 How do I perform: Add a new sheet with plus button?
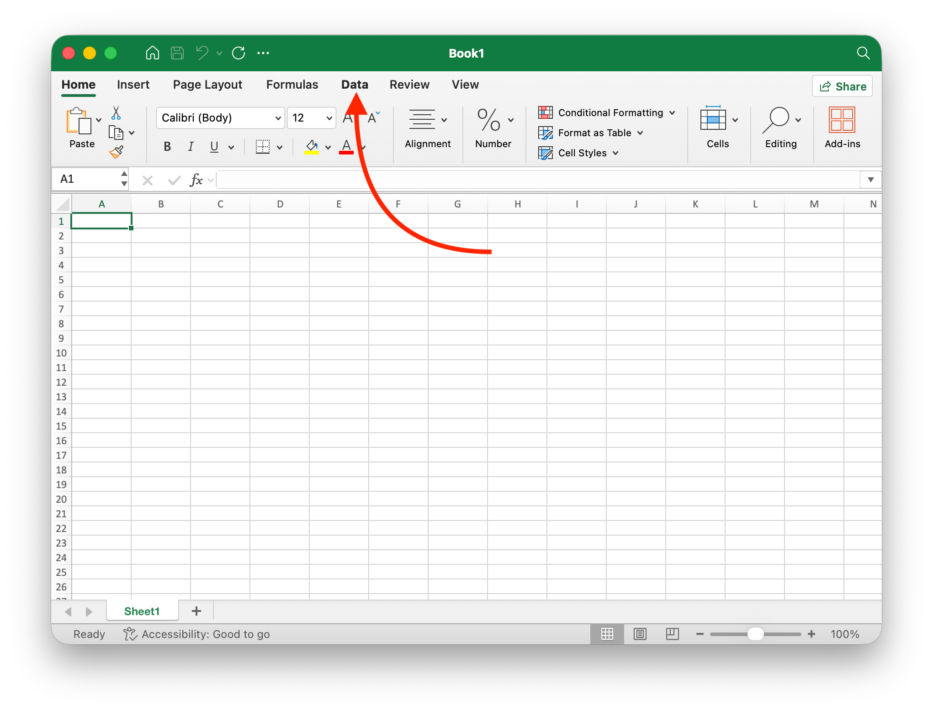(x=196, y=611)
